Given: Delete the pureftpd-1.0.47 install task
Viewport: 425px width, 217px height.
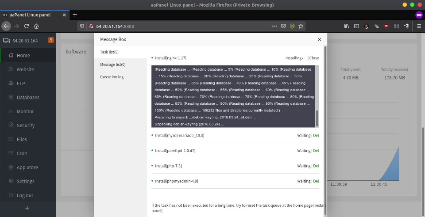Looking at the screenshot, I should click(x=316, y=151).
